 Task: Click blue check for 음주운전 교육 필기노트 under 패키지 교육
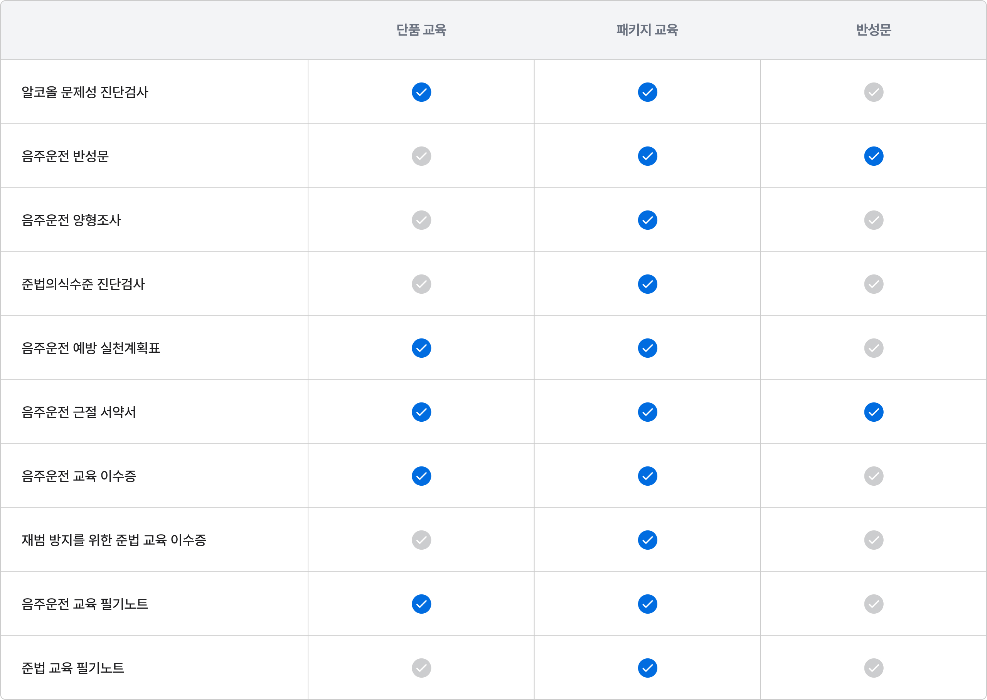pyautogui.click(x=647, y=604)
